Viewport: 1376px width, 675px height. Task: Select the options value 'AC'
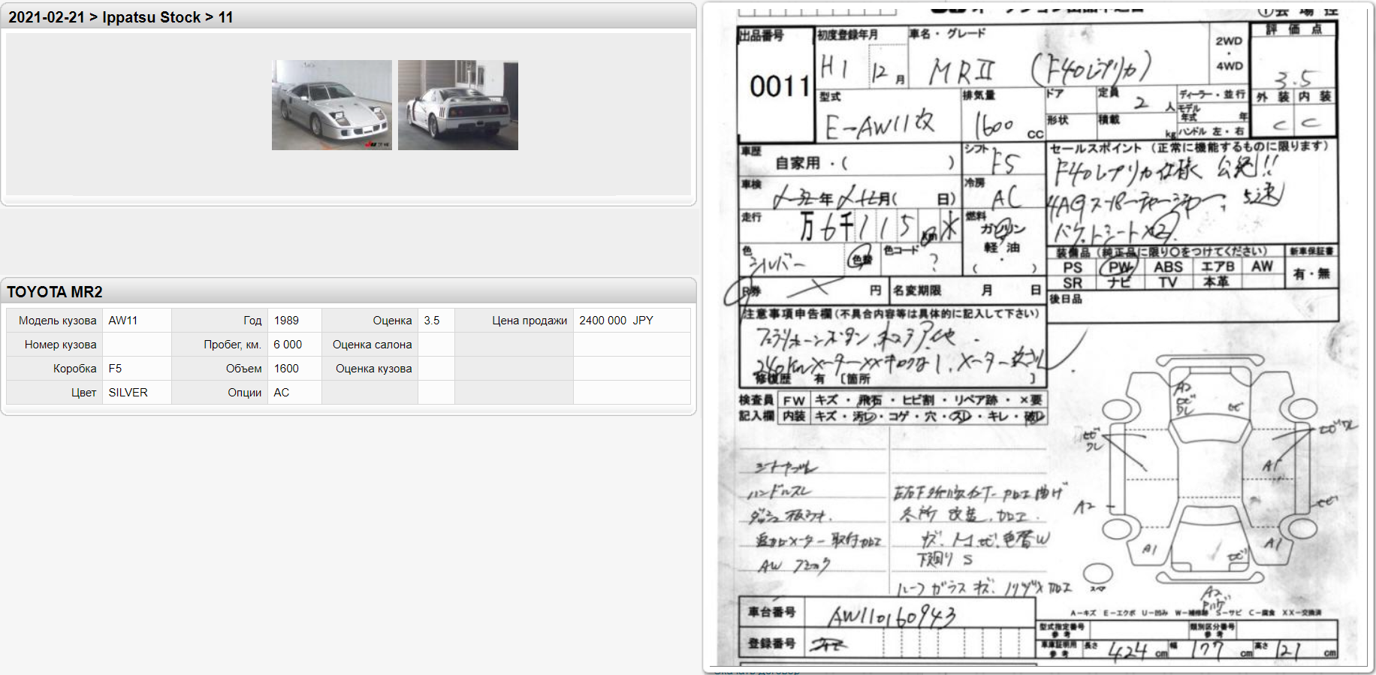282,393
